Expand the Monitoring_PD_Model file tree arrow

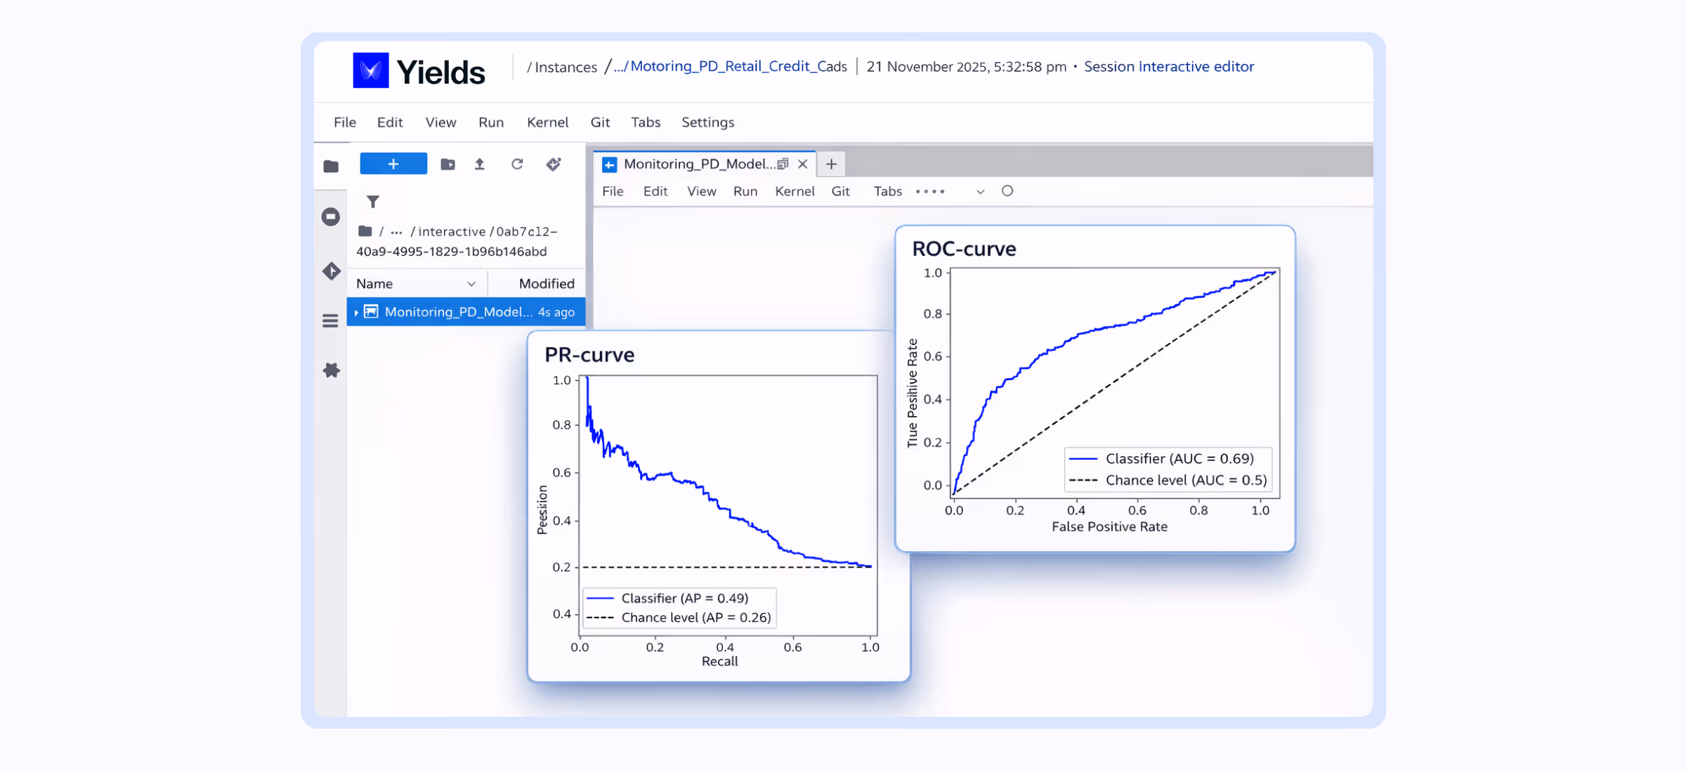[x=356, y=313]
